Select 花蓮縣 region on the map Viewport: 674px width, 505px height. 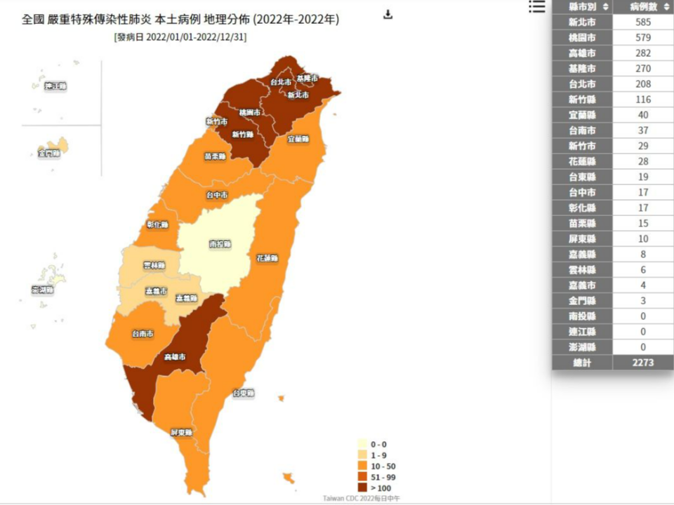(x=267, y=258)
